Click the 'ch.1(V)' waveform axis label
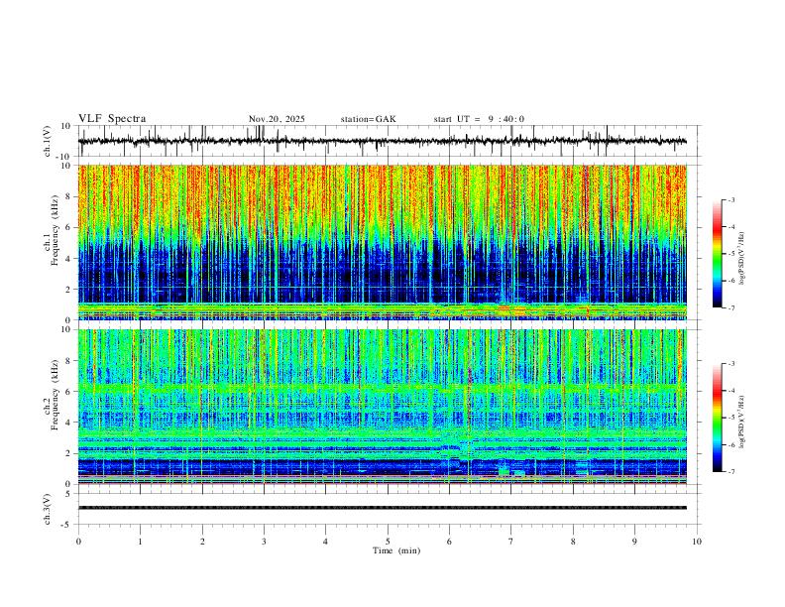Viewport: 785px width, 607px height. (x=48, y=141)
